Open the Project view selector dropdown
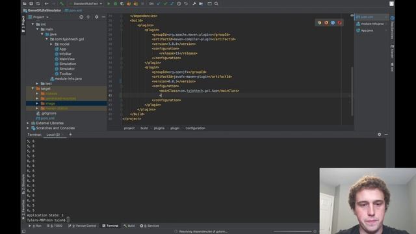 (x=39, y=17)
